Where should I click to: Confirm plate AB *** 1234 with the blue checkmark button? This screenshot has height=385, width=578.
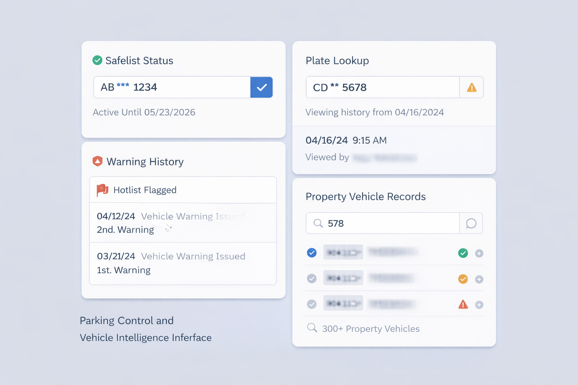pos(261,87)
